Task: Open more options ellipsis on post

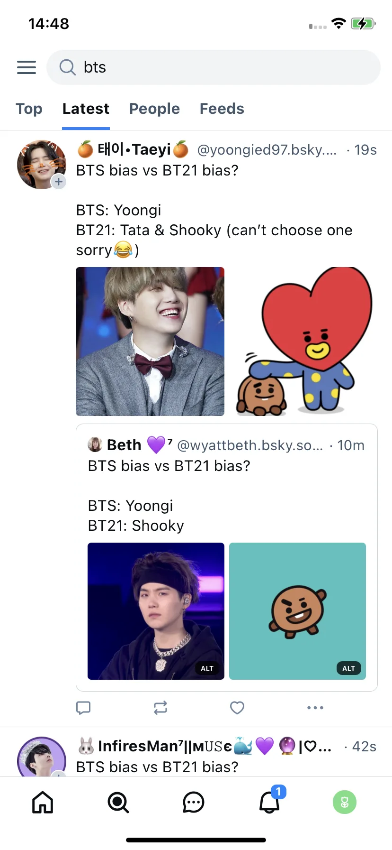Action: [315, 708]
